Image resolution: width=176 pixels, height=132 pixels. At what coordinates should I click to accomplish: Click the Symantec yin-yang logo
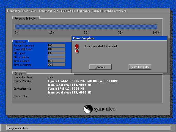(x=88, y=109)
